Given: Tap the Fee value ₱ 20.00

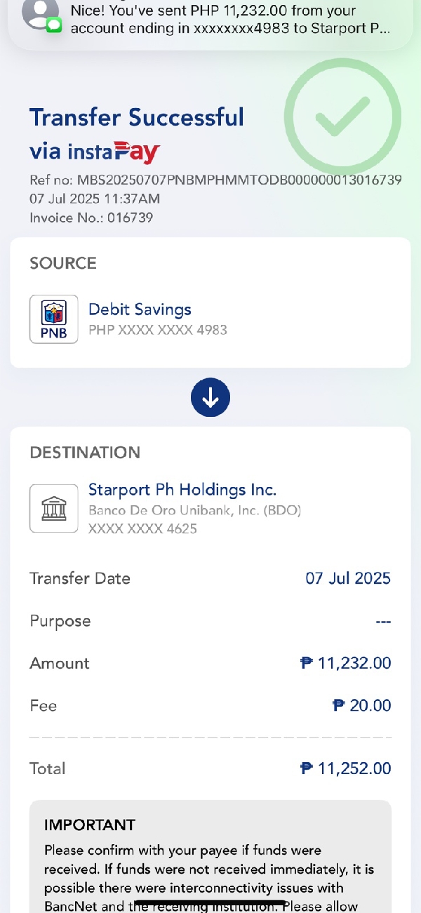Looking at the screenshot, I should click(x=361, y=705).
